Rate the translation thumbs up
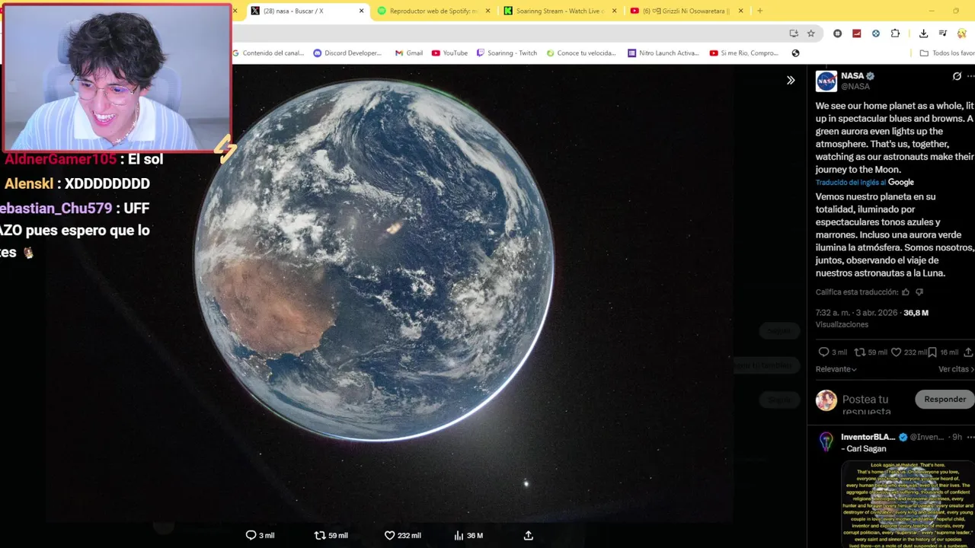 pos(906,292)
